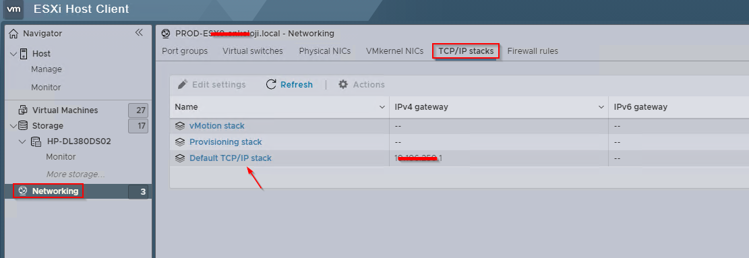Click the Provisioning stack layers icon
The image size is (749, 258).
click(x=179, y=141)
